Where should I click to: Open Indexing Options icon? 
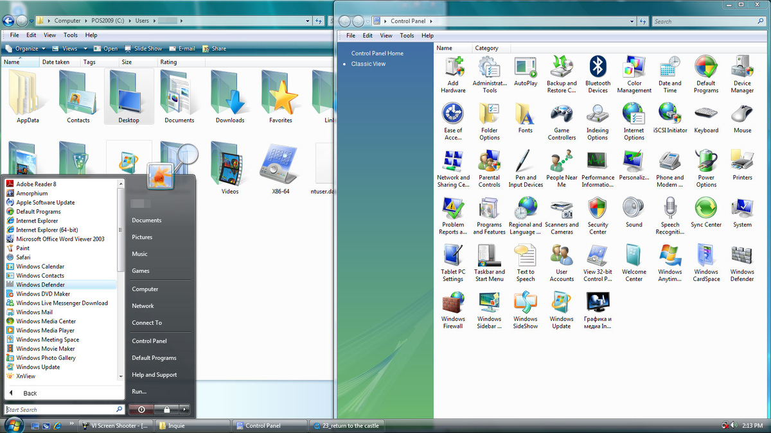coord(598,122)
